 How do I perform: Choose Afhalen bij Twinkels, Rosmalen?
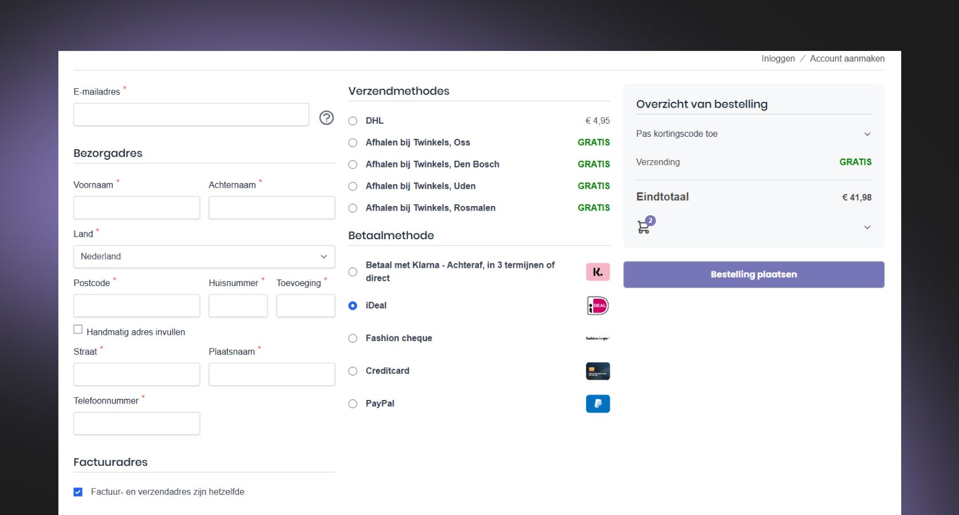tap(353, 208)
